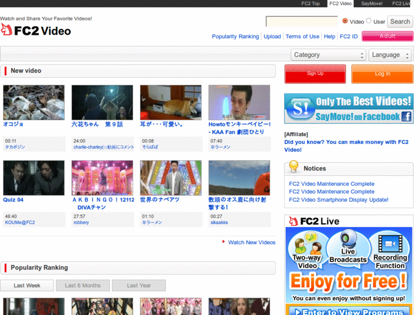Click the Recording Function film icon
Viewport: 420px width, 315px height.
pos(390,244)
